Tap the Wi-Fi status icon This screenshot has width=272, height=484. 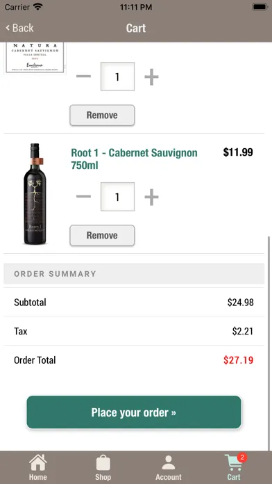[38, 6]
